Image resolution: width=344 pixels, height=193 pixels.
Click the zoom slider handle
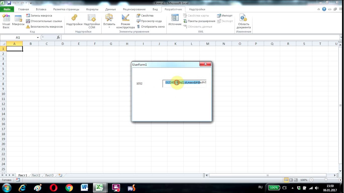point(326,180)
